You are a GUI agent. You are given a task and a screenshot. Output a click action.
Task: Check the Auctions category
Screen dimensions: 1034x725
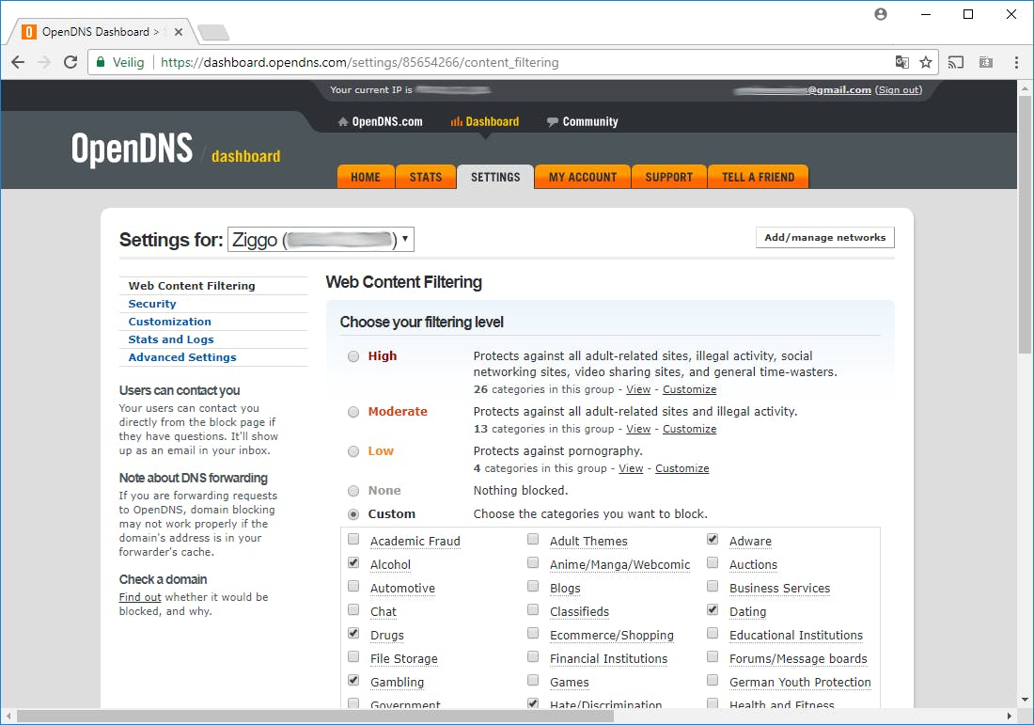point(713,562)
